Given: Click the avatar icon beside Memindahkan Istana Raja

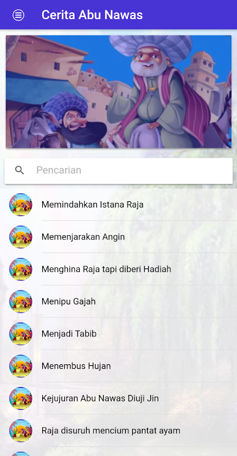Looking at the screenshot, I should (21, 205).
